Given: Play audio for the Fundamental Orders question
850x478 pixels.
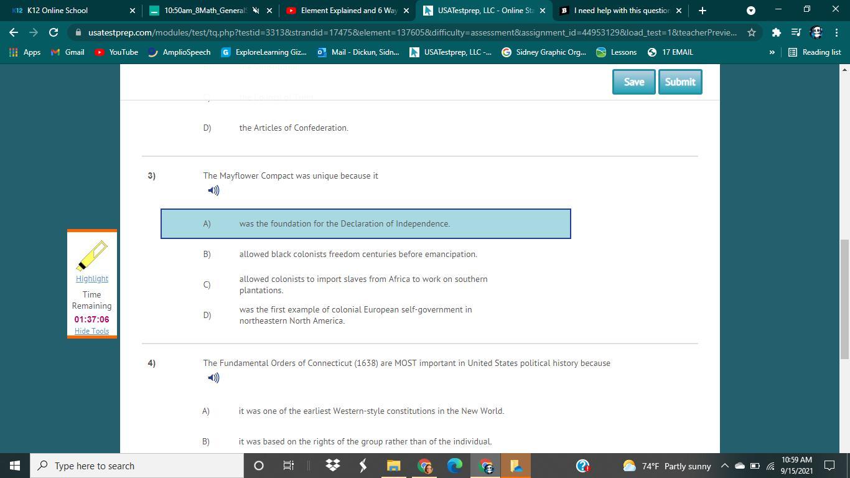Looking at the screenshot, I should point(213,378).
